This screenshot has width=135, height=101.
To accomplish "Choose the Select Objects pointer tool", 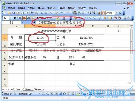I will pos(15,94).
